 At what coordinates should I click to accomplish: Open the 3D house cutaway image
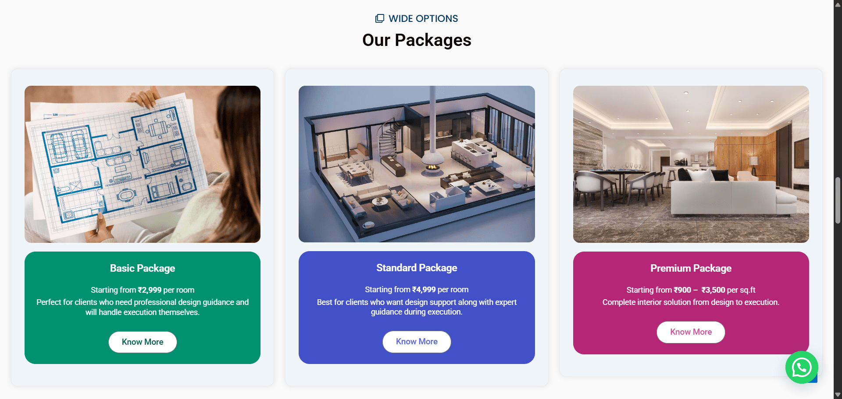pos(417,164)
